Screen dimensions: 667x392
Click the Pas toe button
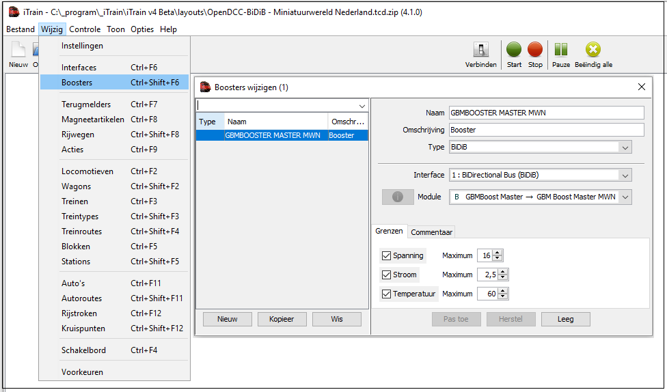click(x=456, y=319)
